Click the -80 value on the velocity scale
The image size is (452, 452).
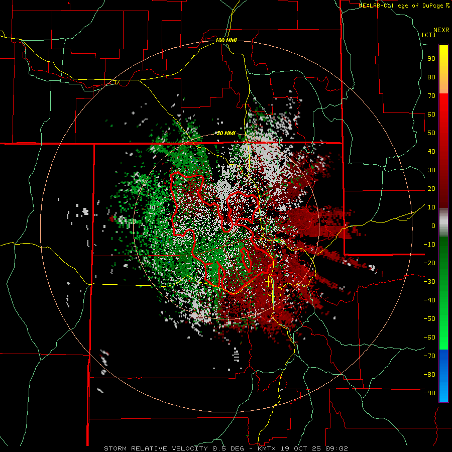point(429,375)
